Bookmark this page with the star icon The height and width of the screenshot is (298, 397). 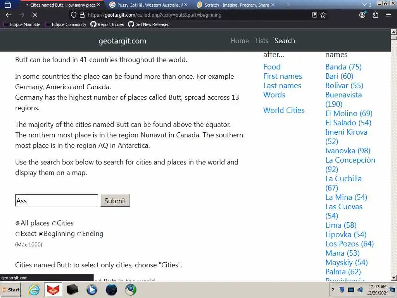(323, 15)
